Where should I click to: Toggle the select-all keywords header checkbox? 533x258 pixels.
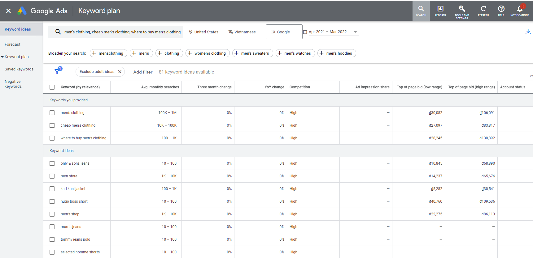52,87
